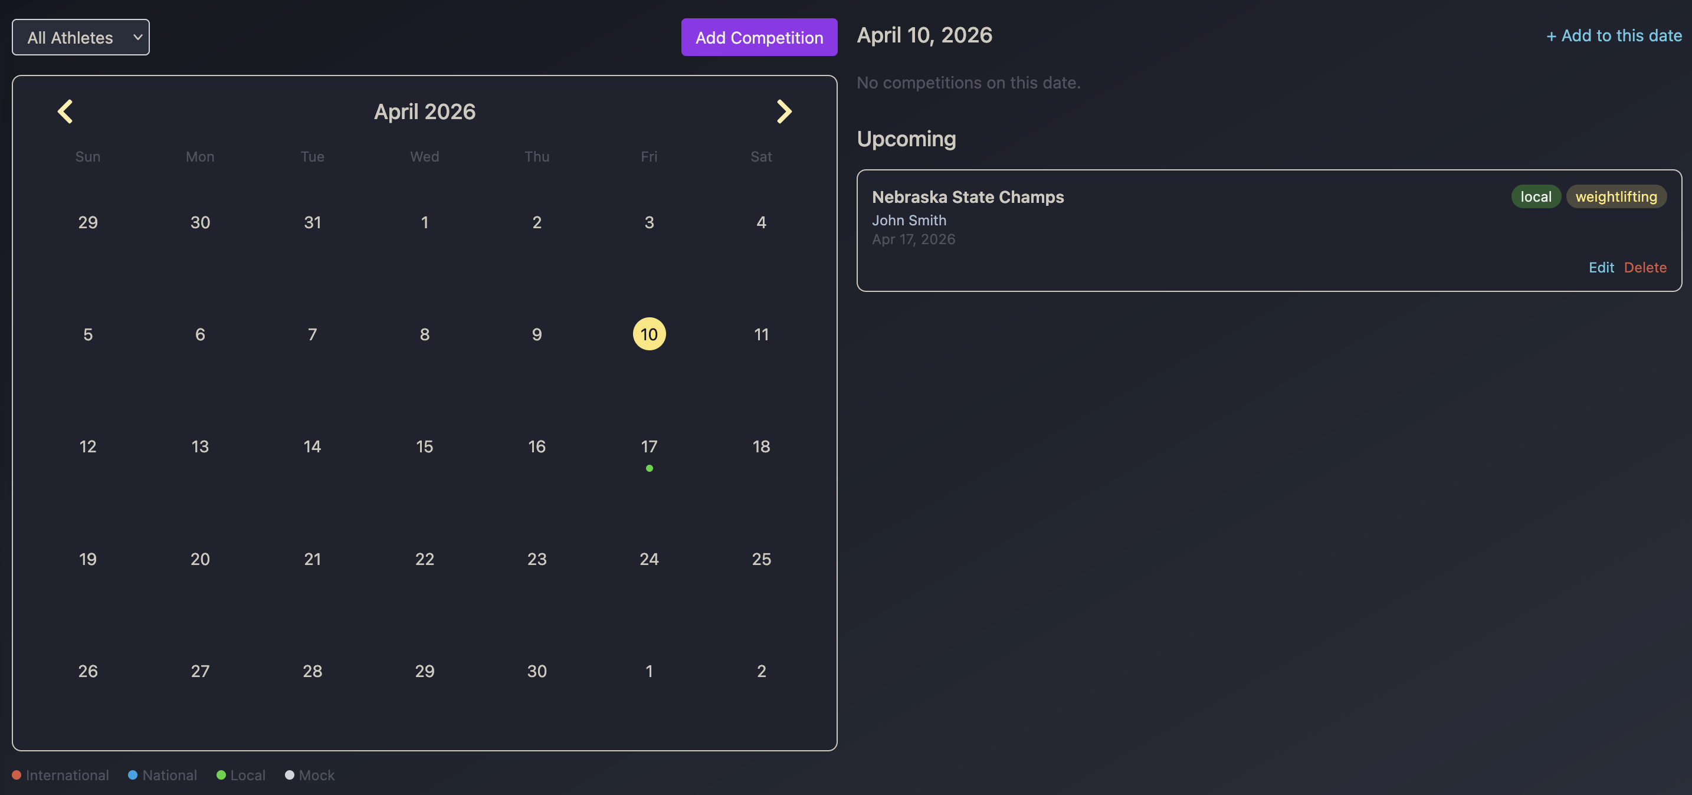Click the April 2026 month title
This screenshot has width=1692, height=795.
424,111
